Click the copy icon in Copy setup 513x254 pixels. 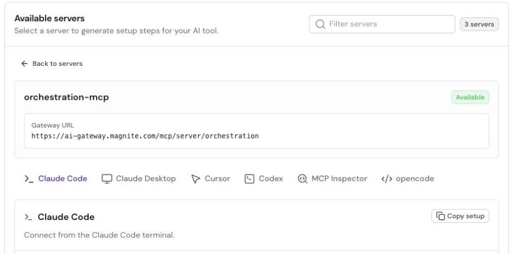[441, 216]
